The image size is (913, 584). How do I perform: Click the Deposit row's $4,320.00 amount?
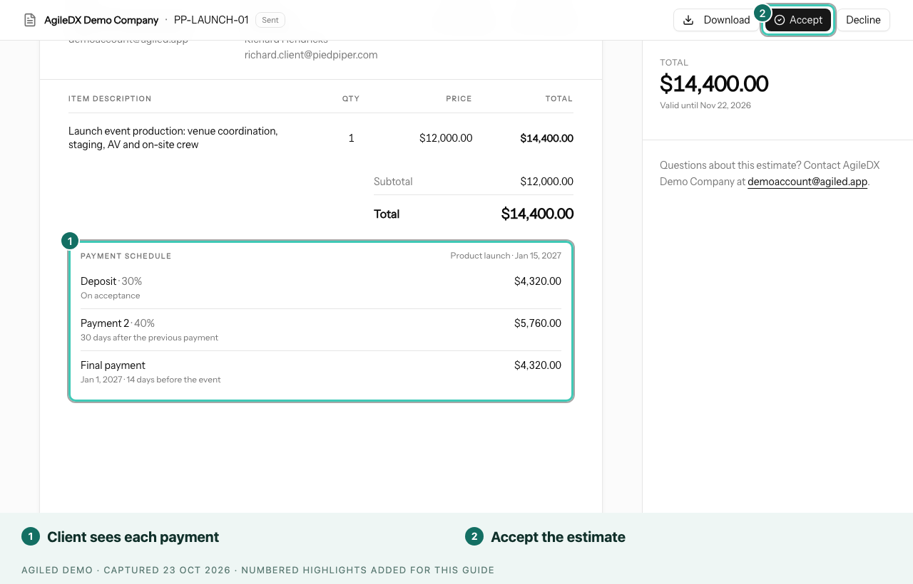(x=538, y=281)
